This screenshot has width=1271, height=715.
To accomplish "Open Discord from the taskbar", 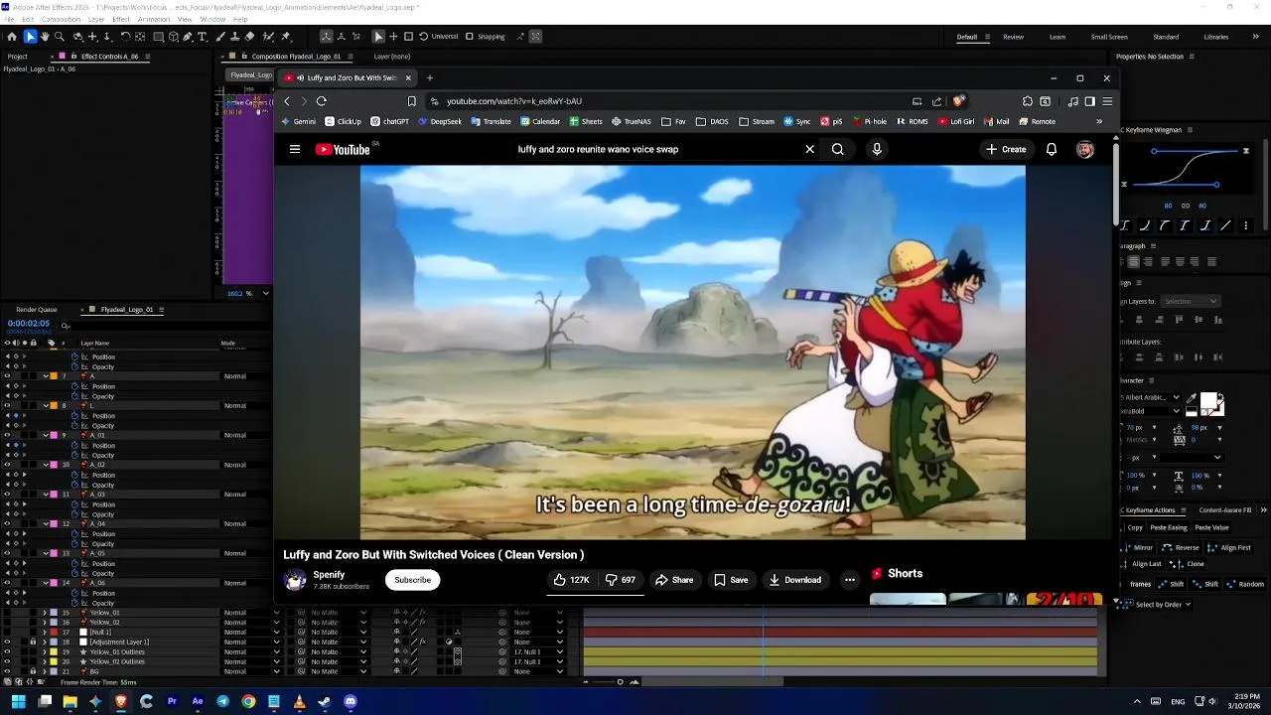I will 350,701.
